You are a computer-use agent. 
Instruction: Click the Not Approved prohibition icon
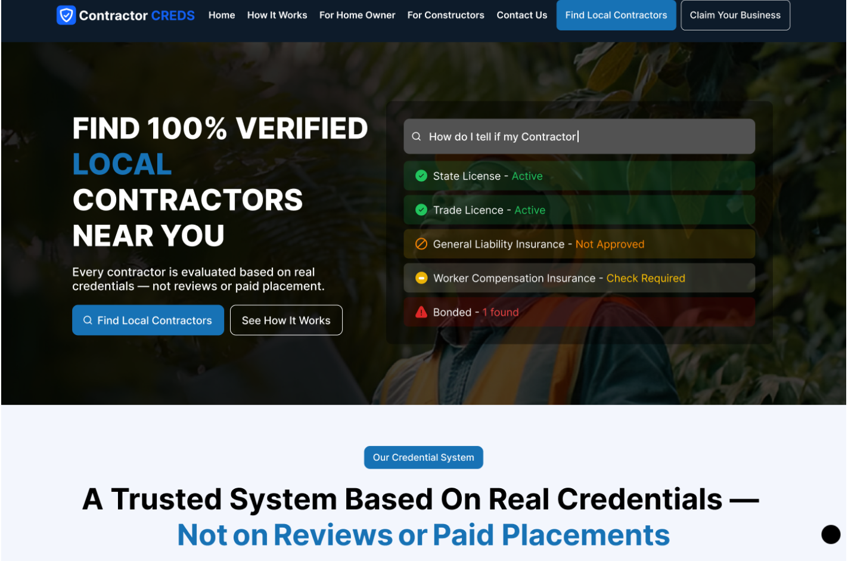[421, 244]
